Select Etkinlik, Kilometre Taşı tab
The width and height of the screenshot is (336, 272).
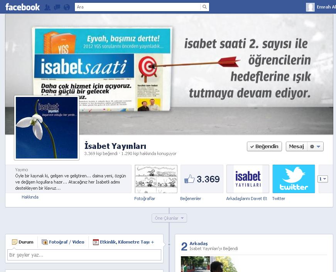pos(123,242)
